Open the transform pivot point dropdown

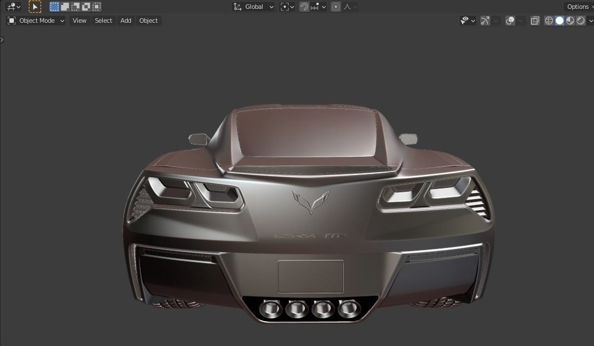pos(287,7)
